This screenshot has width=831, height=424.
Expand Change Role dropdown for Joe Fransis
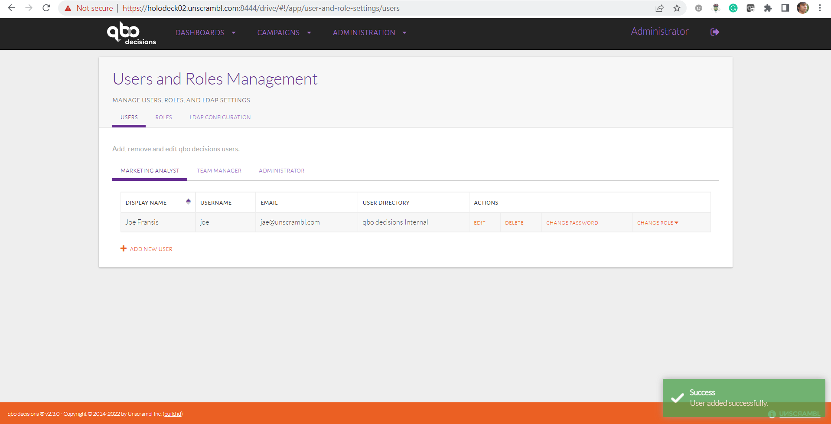658,223
